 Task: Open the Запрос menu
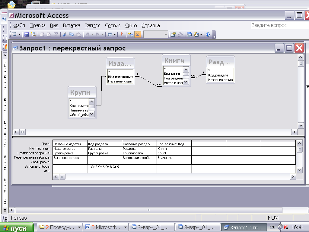pyautogui.click(x=93, y=25)
